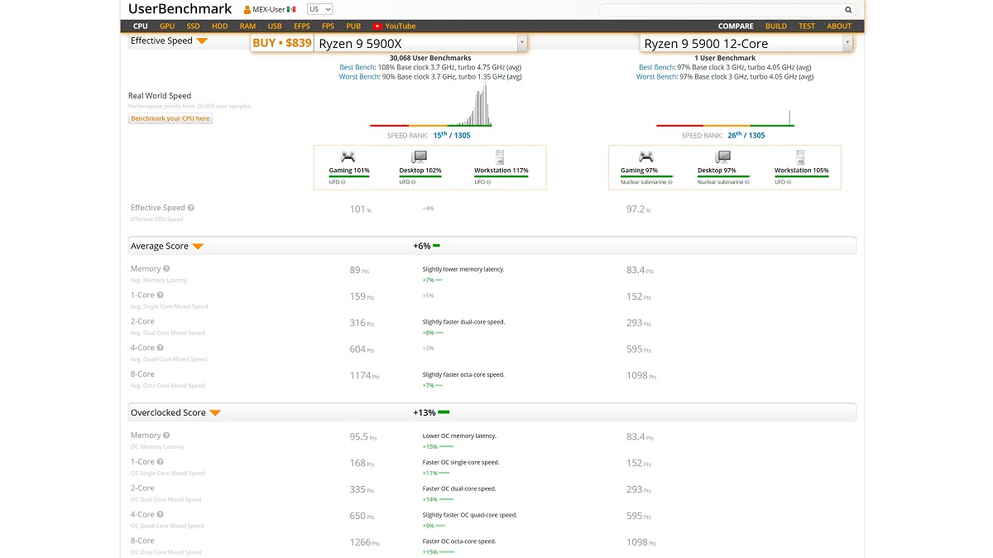Click the UserBenchmark logo link
993x558 pixels.
(180, 10)
